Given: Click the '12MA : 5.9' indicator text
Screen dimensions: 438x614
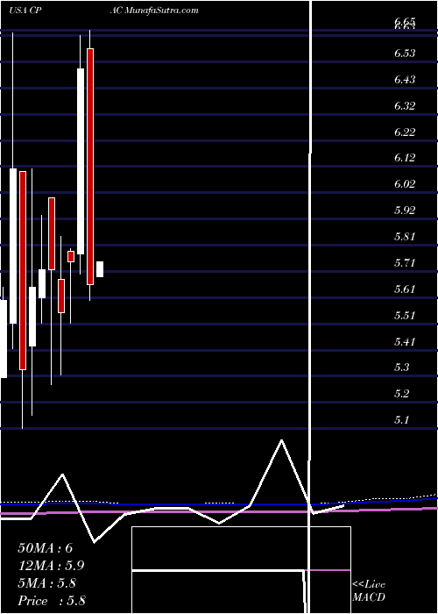Looking at the screenshot, I should (x=51, y=566).
